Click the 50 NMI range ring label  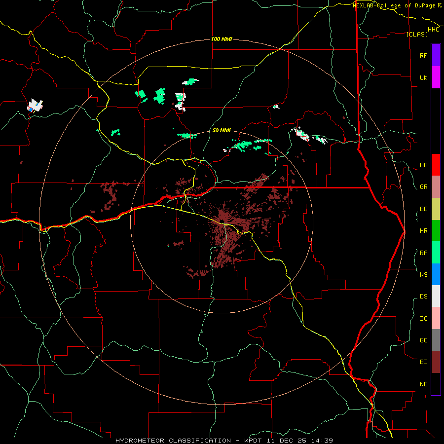(222, 130)
